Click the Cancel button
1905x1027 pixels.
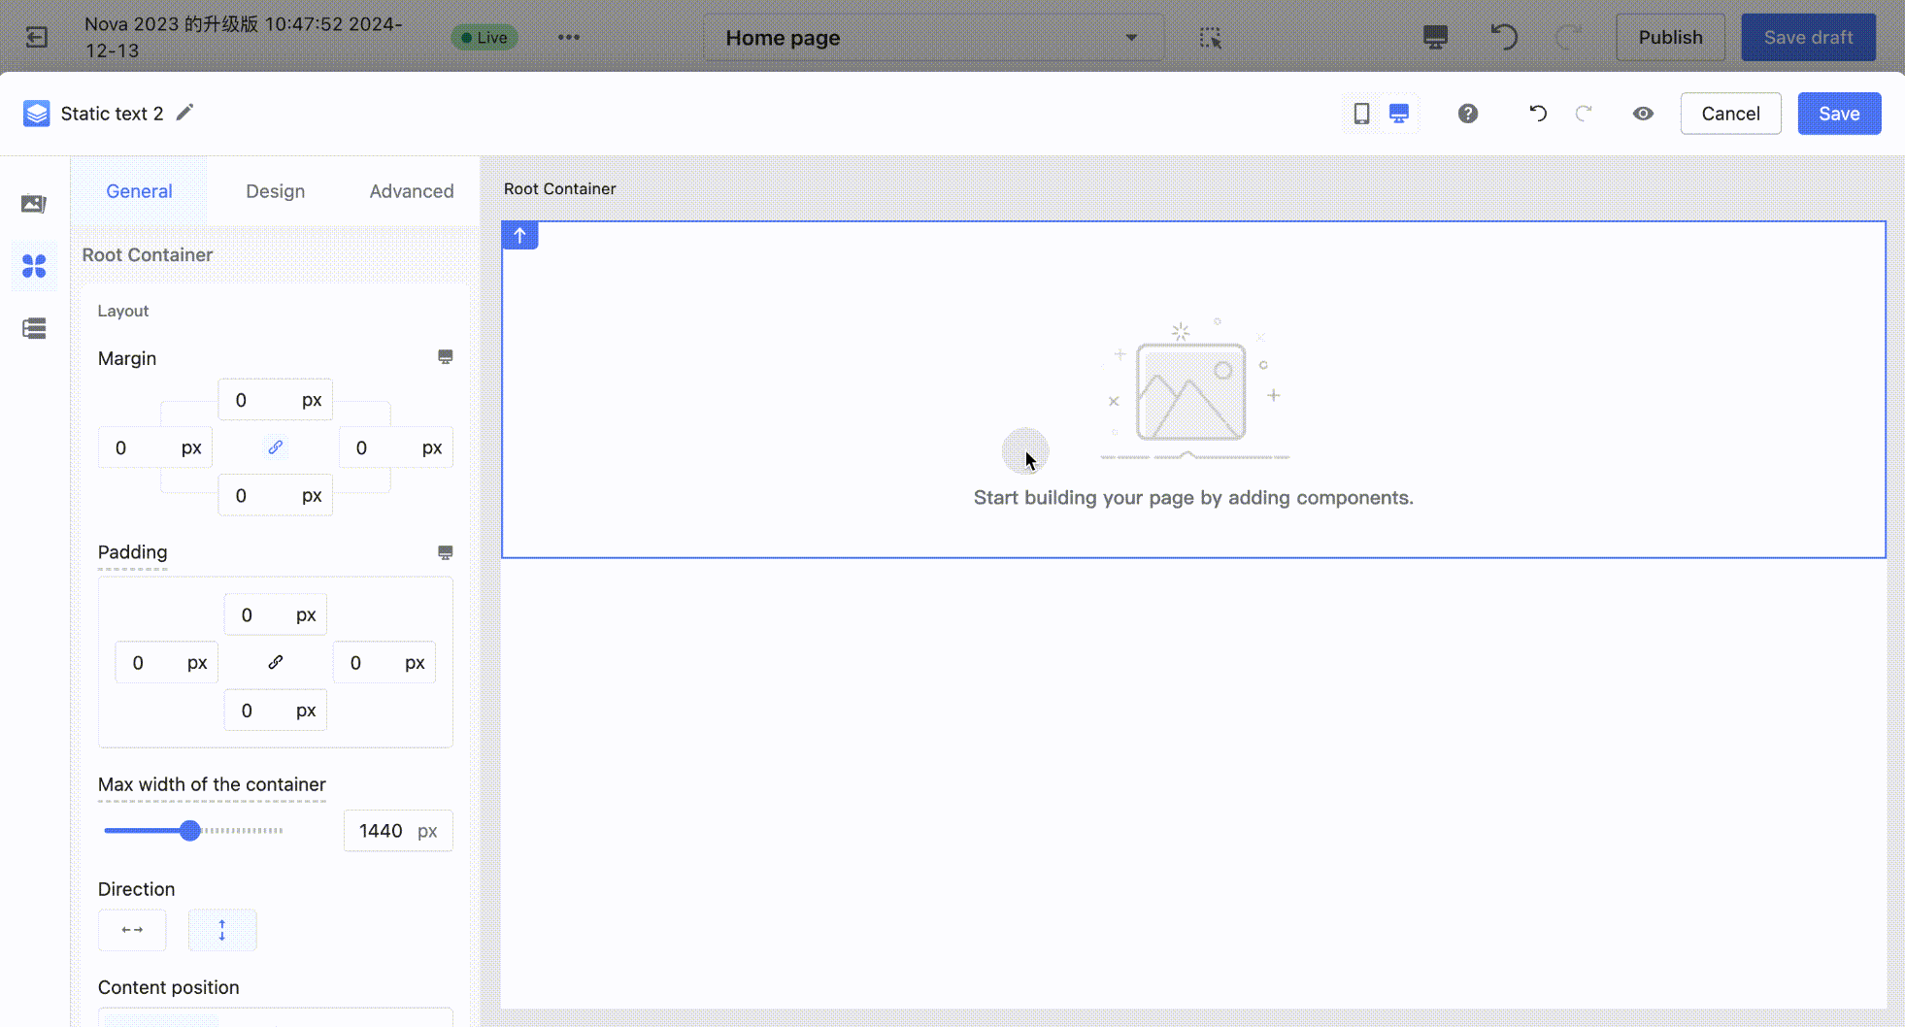(x=1729, y=114)
